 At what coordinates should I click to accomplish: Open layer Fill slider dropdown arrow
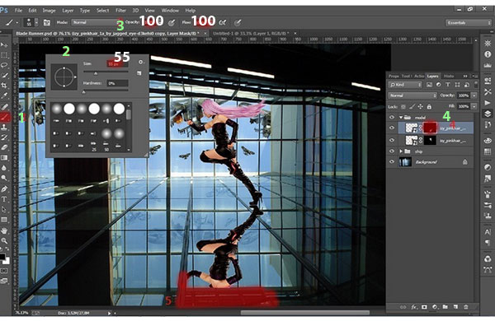[474, 106]
